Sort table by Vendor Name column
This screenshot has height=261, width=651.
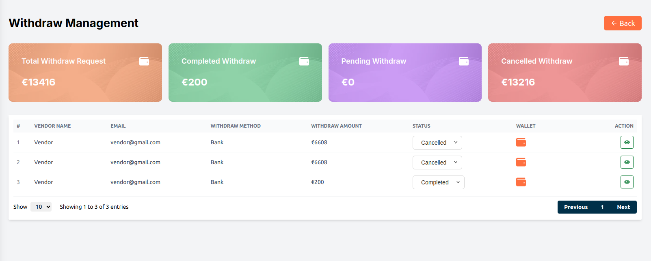52,126
